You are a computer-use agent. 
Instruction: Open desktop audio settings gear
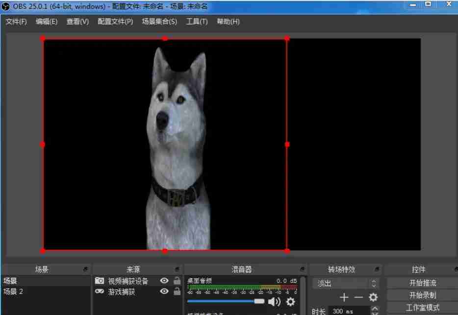click(291, 302)
